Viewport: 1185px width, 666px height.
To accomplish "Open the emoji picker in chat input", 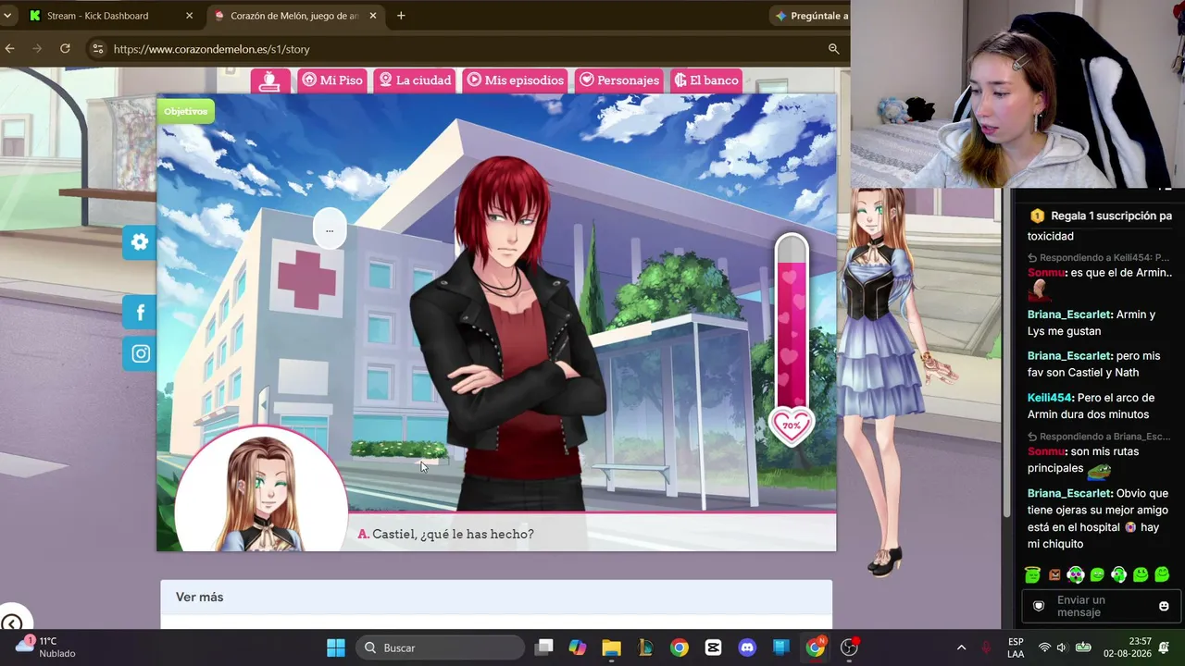I will coord(1164,606).
